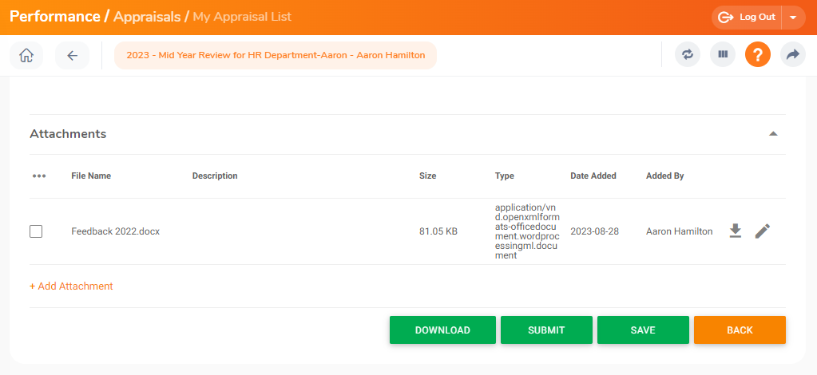Open the three-dots column options

click(39, 176)
